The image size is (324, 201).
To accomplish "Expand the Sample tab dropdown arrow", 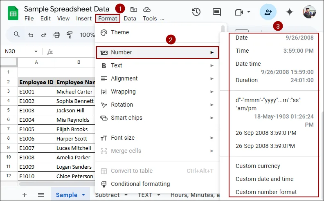I will (83, 195).
